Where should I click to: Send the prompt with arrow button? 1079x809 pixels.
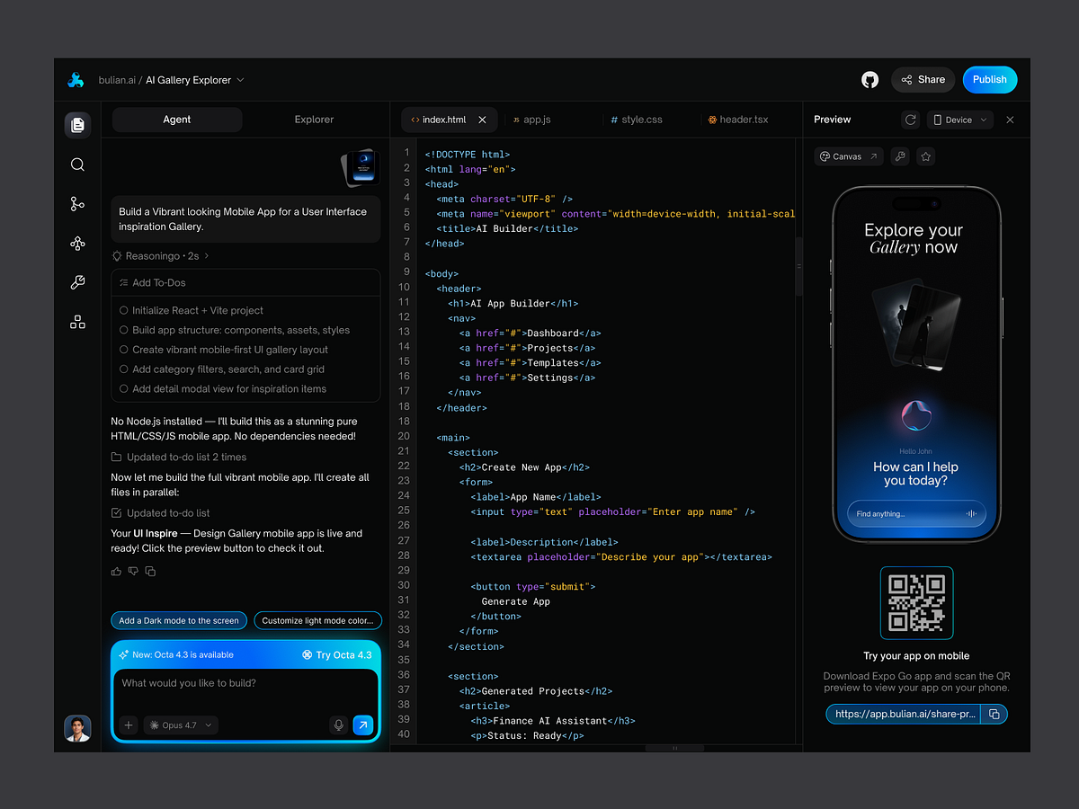coord(363,725)
